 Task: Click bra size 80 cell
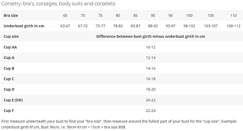(118, 15)
